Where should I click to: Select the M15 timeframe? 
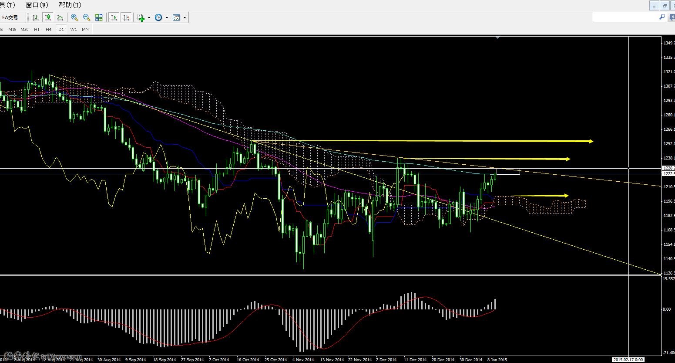coord(12,29)
